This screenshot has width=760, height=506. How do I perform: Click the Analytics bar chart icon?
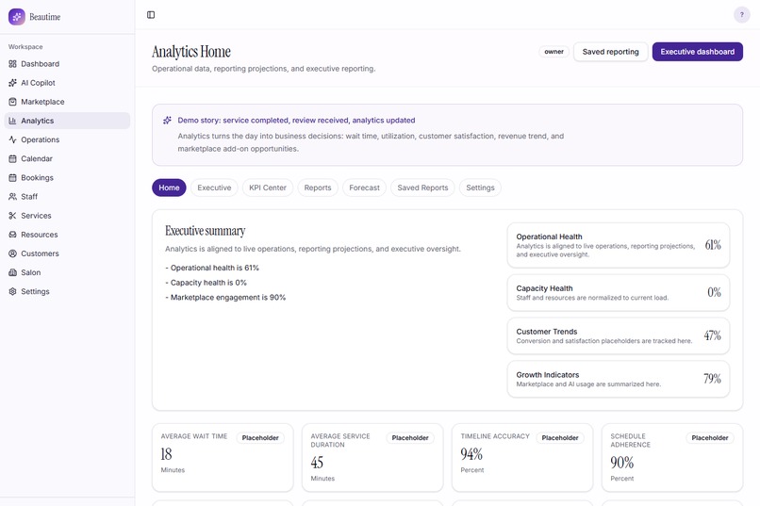click(12, 121)
